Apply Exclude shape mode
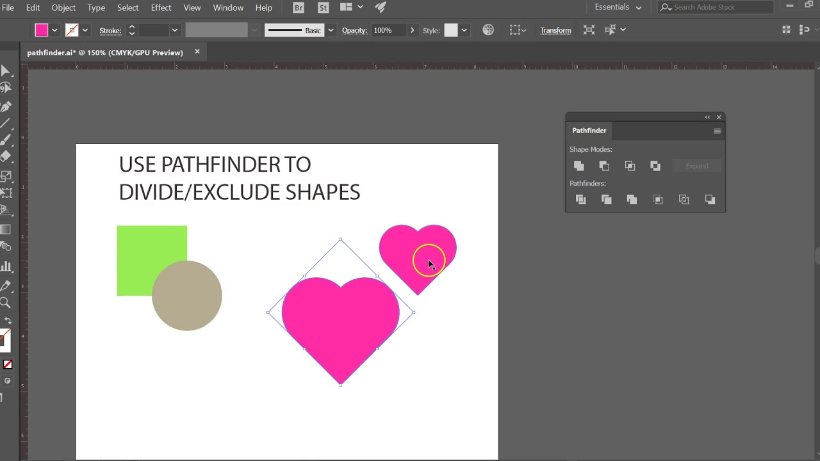 [x=655, y=166]
